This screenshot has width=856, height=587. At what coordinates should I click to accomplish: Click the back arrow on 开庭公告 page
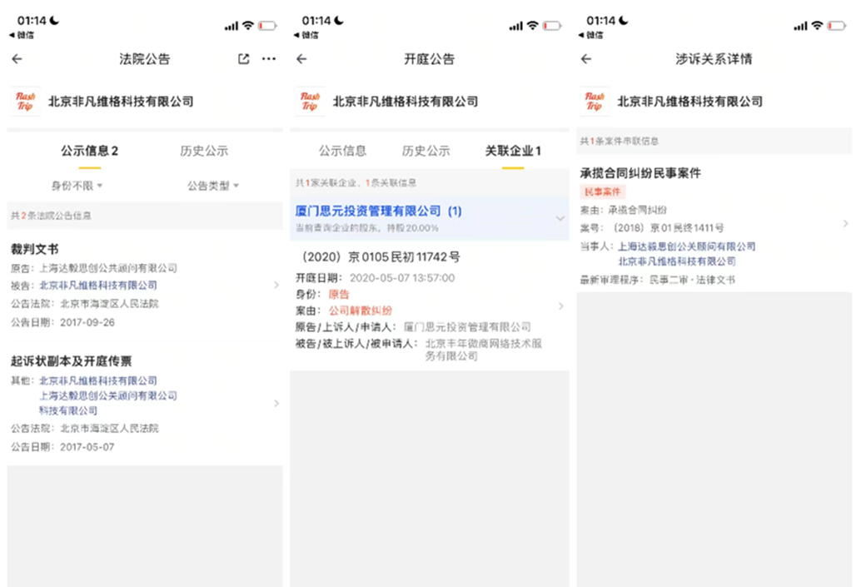(x=302, y=59)
